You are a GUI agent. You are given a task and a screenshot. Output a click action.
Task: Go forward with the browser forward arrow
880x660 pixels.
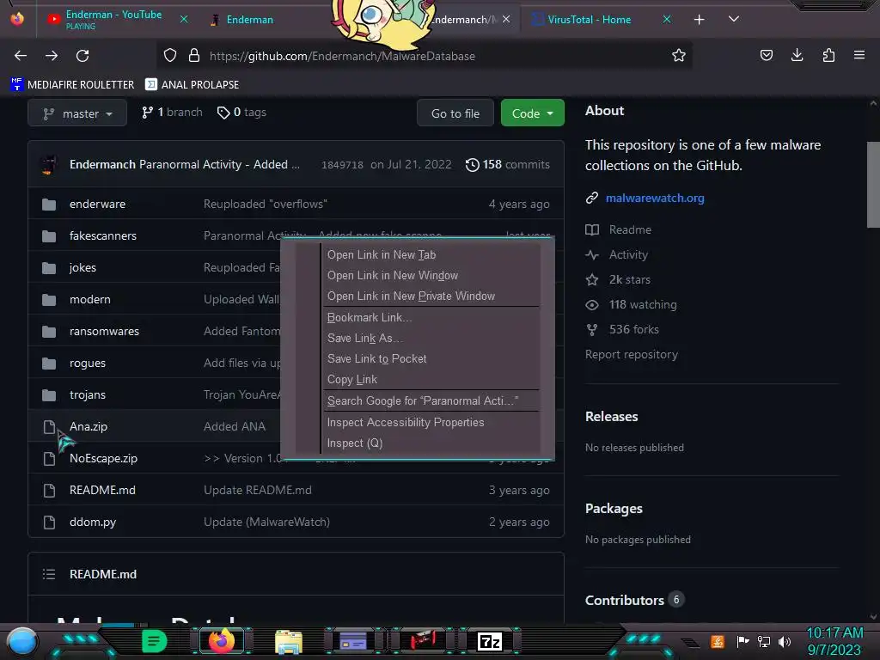point(52,56)
